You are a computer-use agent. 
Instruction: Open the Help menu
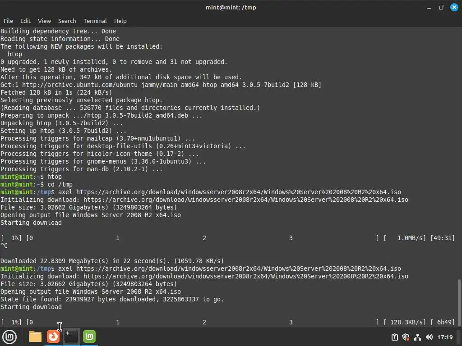point(120,21)
